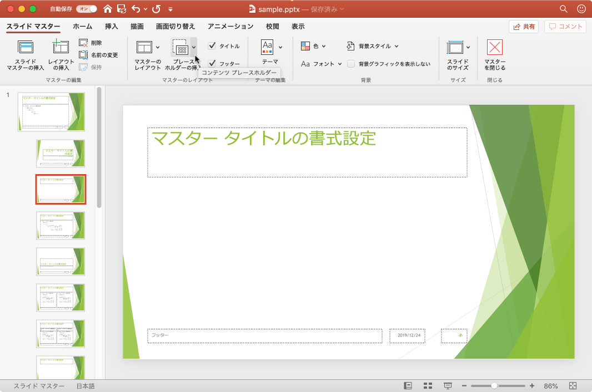Select the first slide master thumbnail

click(x=52, y=111)
